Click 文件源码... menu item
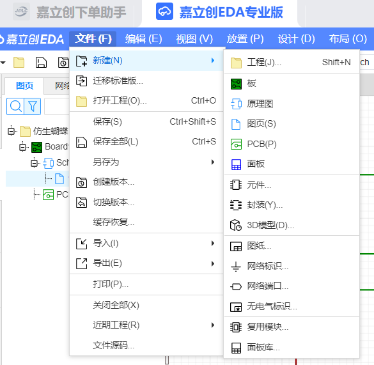 (146, 345)
